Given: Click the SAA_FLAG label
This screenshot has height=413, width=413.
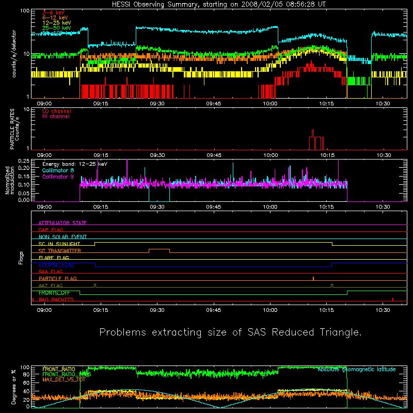Looking at the screenshot, I should tap(51, 272).
